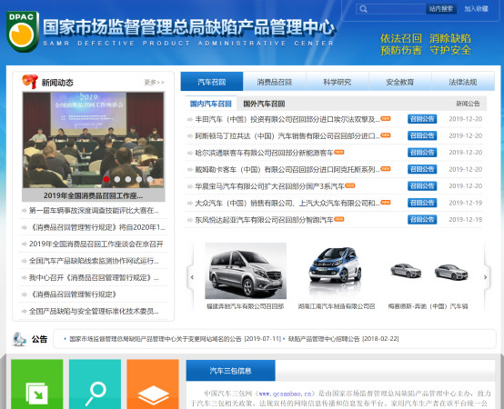Click the red megaphone news icon
Image resolution: width=504 pixels, height=409 pixels.
(x=30, y=82)
